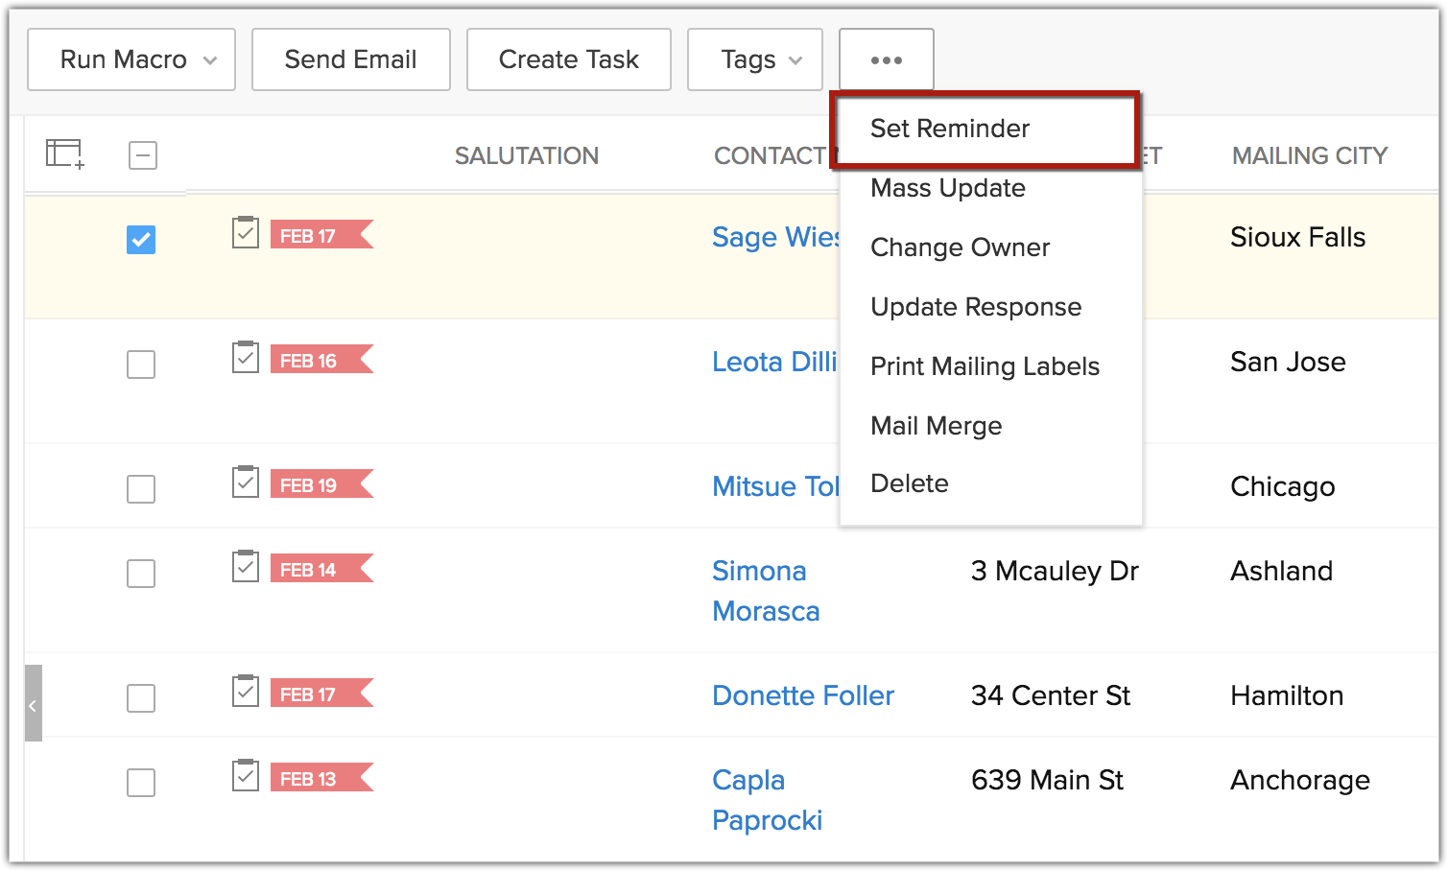Click the 639 Main St address
This screenshot has width=1448, height=871.
pos(1047,780)
